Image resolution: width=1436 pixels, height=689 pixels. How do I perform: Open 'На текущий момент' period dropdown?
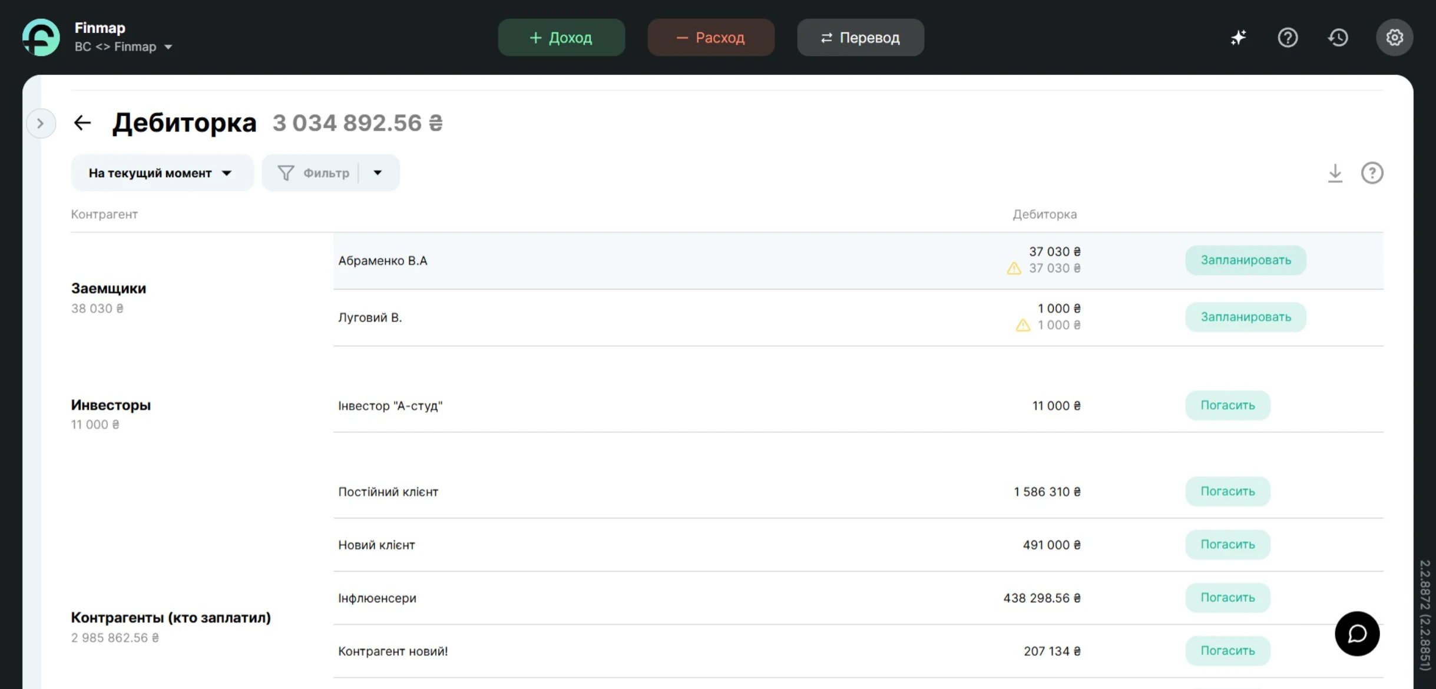[x=161, y=173]
